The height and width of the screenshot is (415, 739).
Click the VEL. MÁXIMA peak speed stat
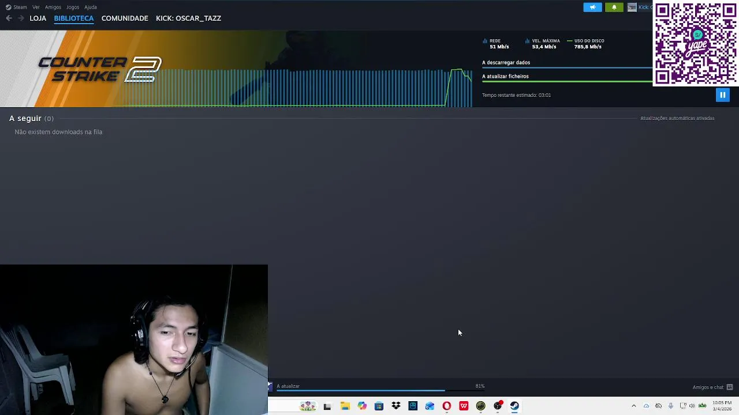pyautogui.click(x=543, y=44)
